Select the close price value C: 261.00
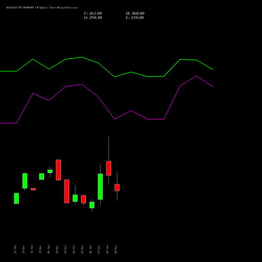The width and height of the screenshot is (262, 262). point(93,14)
